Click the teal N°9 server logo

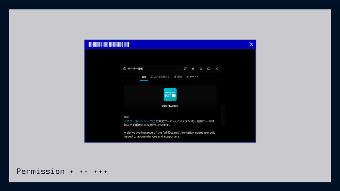tap(170, 95)
